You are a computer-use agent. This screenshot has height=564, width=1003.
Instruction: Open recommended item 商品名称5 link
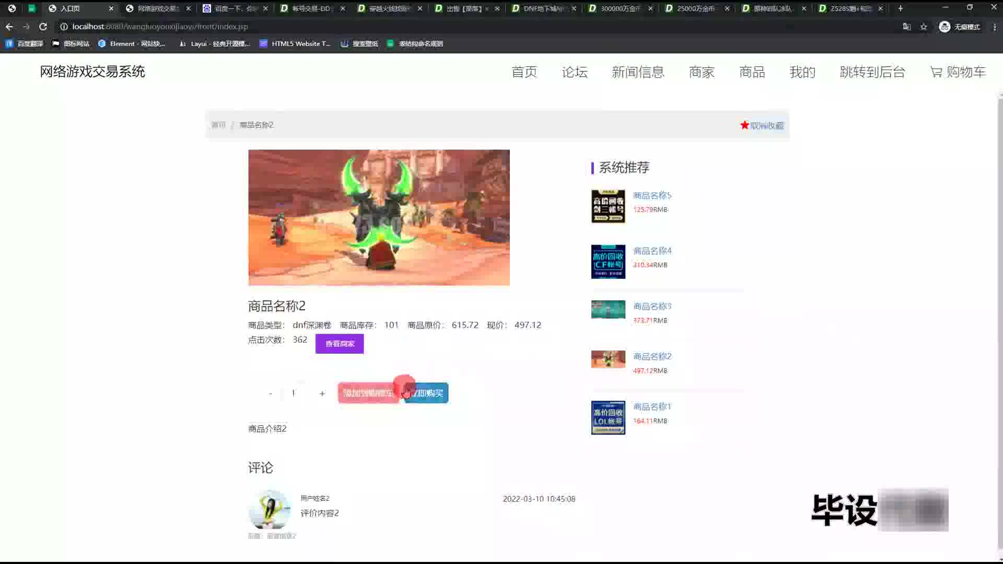652,195
